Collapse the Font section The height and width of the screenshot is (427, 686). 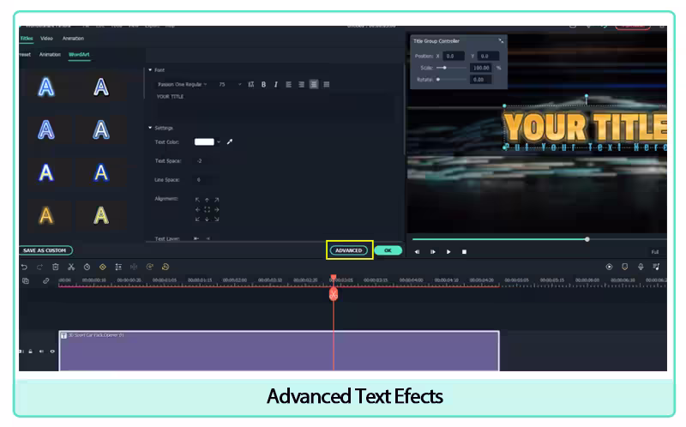[150, 70]
